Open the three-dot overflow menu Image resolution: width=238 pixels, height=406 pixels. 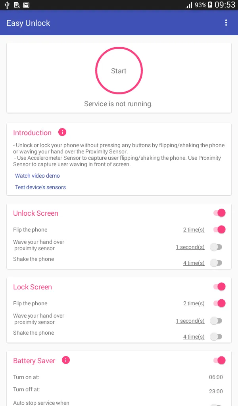click(x=226, y=23)
